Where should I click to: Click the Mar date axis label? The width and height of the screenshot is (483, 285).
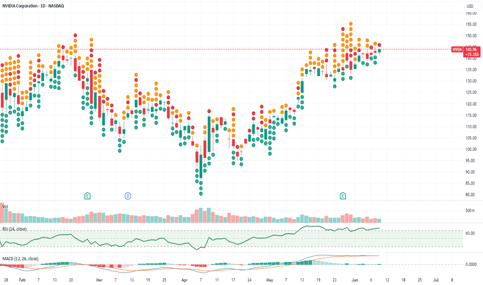[99, 280]
